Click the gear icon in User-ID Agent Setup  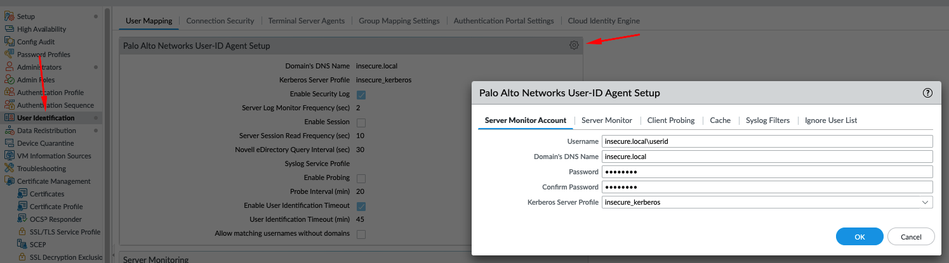point(574,45)
